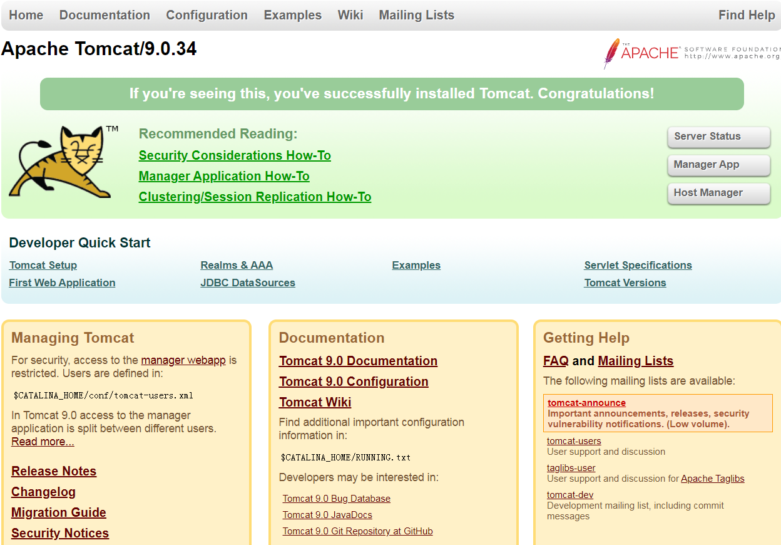Screen dimensions: 781x545
Task: Open Mailing Lists in the navigation bar
Action: click(416, 15)
